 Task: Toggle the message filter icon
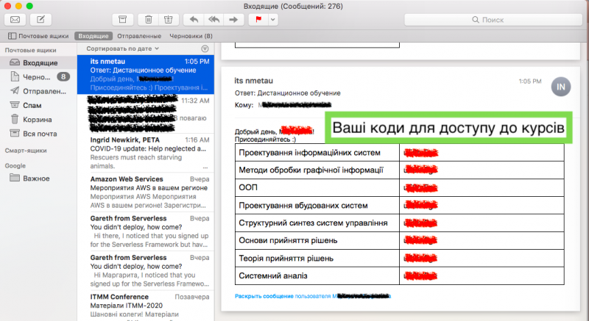pos(205,48)
